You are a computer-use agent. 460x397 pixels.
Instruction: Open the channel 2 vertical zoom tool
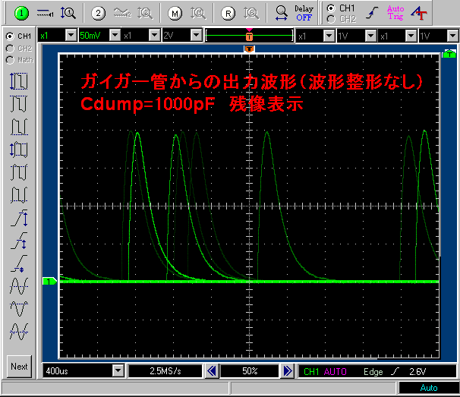click(x=145, y=13)
